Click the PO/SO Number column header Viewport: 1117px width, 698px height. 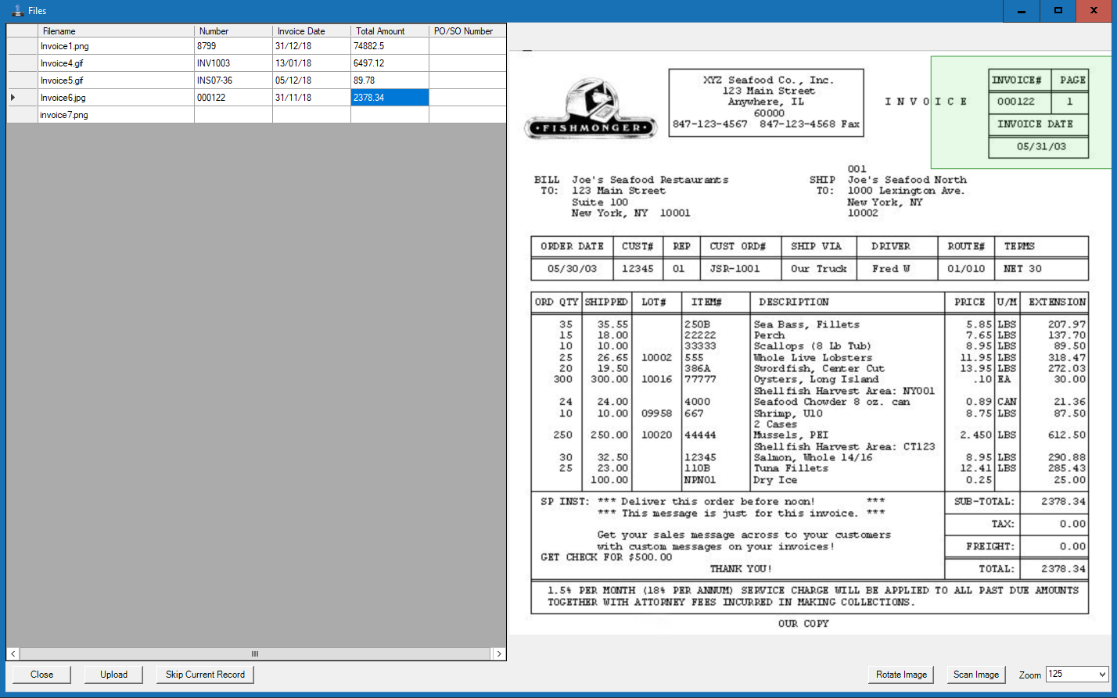tap(467, 31)
